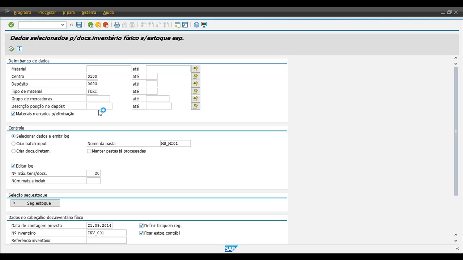Click the yellow Exit icon
The height and width of the screenshot is (260, 463).
pyautogui.click(x=98, y=25)
